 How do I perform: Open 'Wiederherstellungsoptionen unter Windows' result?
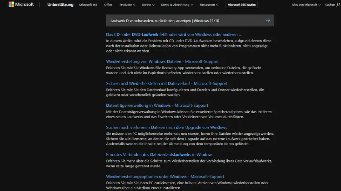(165, 177)
